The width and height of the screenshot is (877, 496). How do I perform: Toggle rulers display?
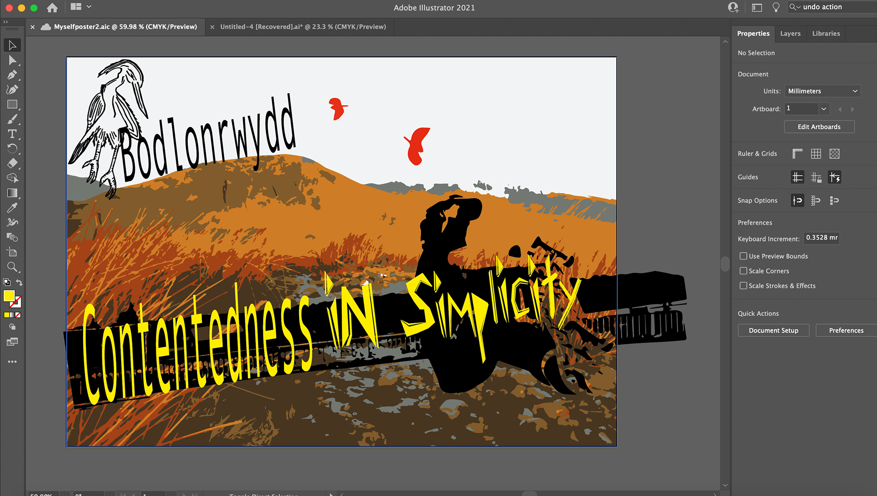pyautogui.click(x=798, y=154)
